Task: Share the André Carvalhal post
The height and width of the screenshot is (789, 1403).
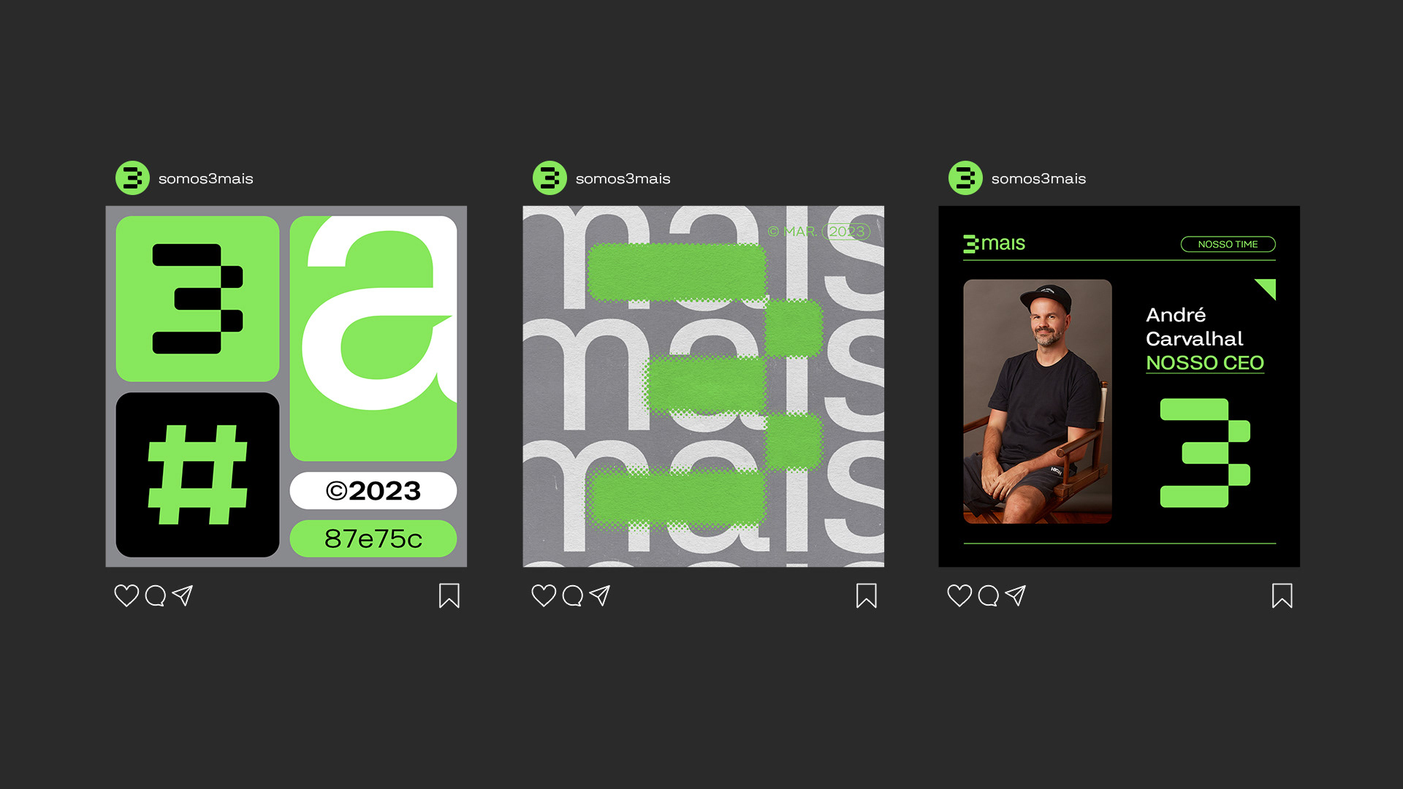Action: (1016, 595)
